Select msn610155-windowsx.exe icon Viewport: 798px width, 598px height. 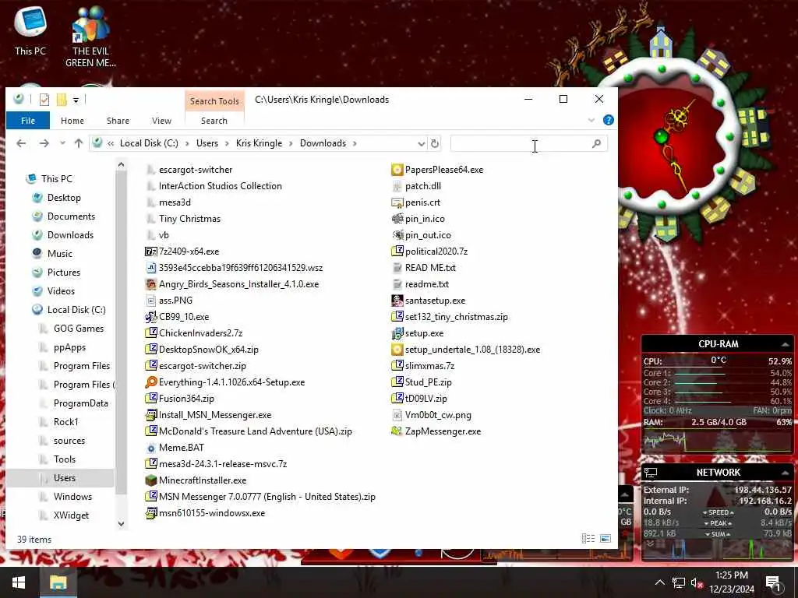point(150,513)
